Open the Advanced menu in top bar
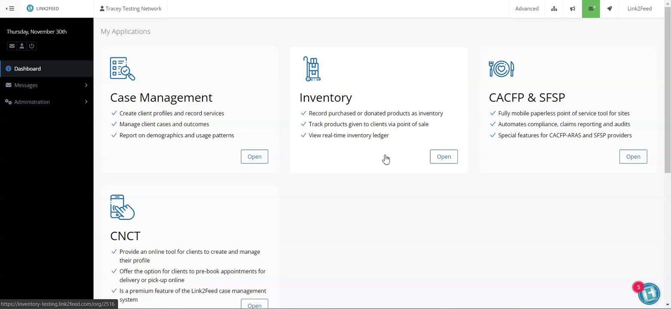This screenshot has height=309, width=671. tap(527, 9)
